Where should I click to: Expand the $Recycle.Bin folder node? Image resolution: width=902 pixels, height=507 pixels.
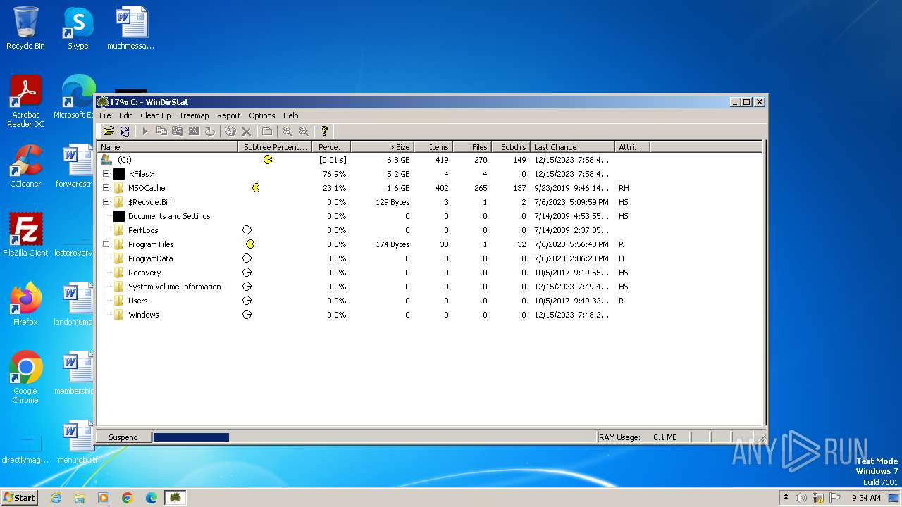tap(106, 202)
